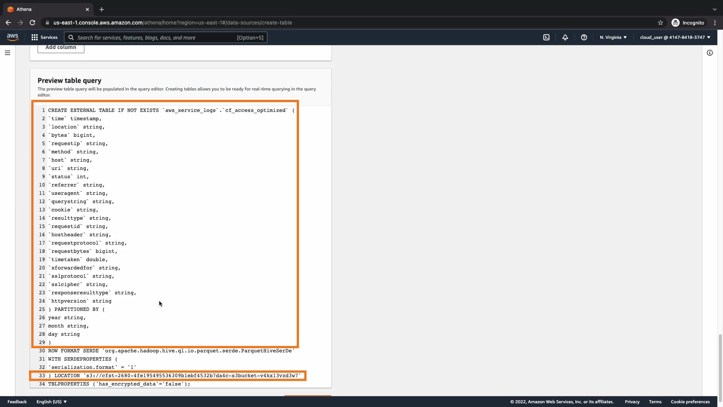Click the notifications bell icon
723x407 pixels.
point(565,37)
